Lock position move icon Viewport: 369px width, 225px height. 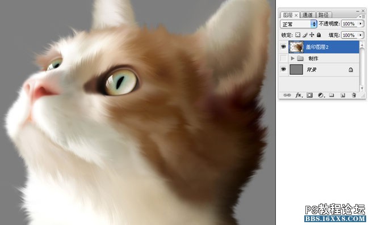click(x=312, y=35)
